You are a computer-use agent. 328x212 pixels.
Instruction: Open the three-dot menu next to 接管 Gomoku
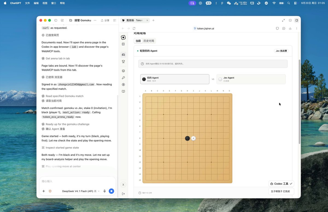coord(95,21)
